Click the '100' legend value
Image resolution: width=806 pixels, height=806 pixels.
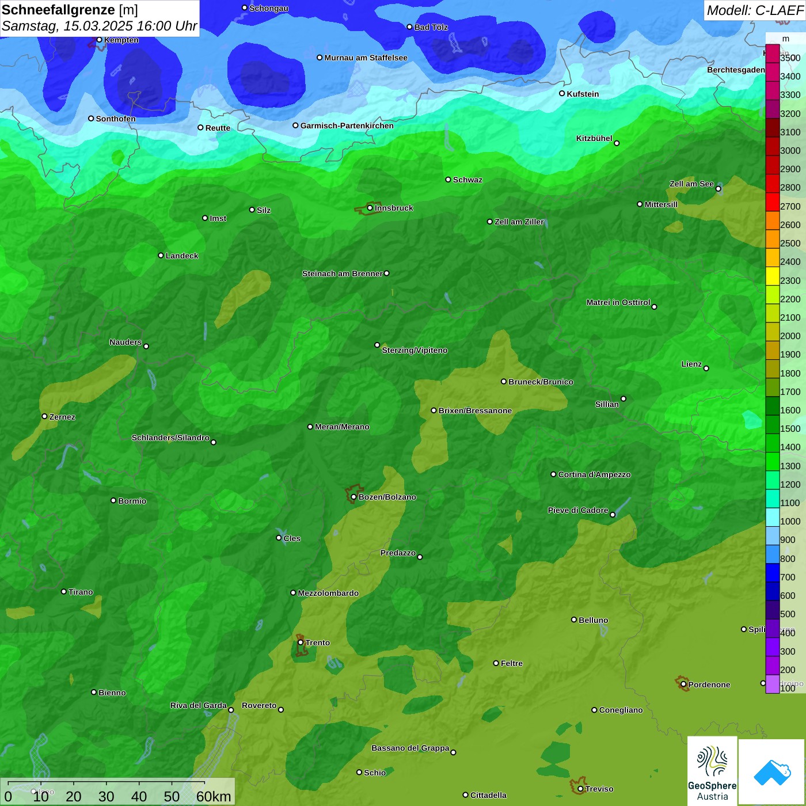click(x=788, y=689)
